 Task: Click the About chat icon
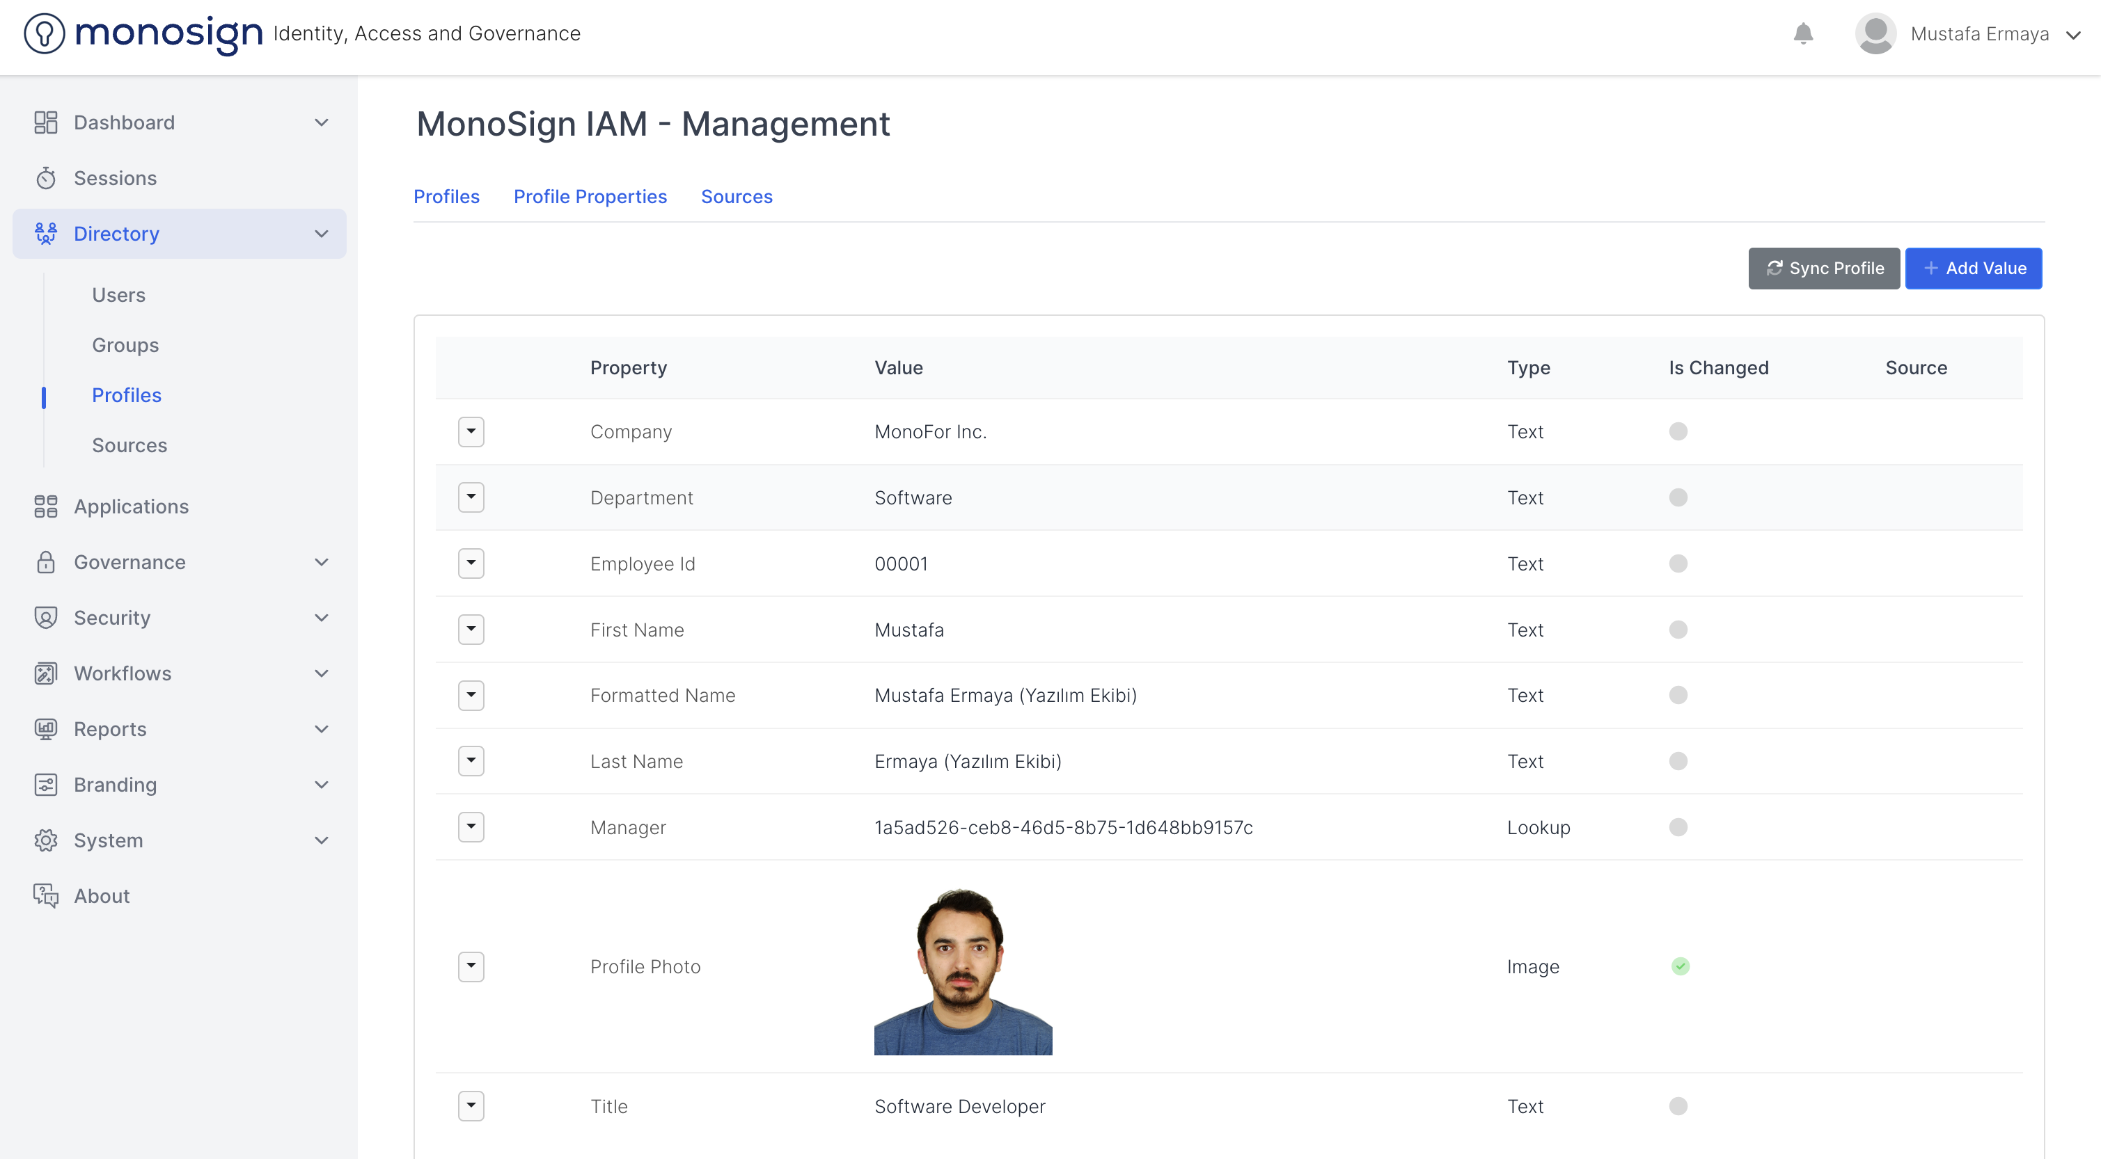pyautogui.click(x=46, y=896)
